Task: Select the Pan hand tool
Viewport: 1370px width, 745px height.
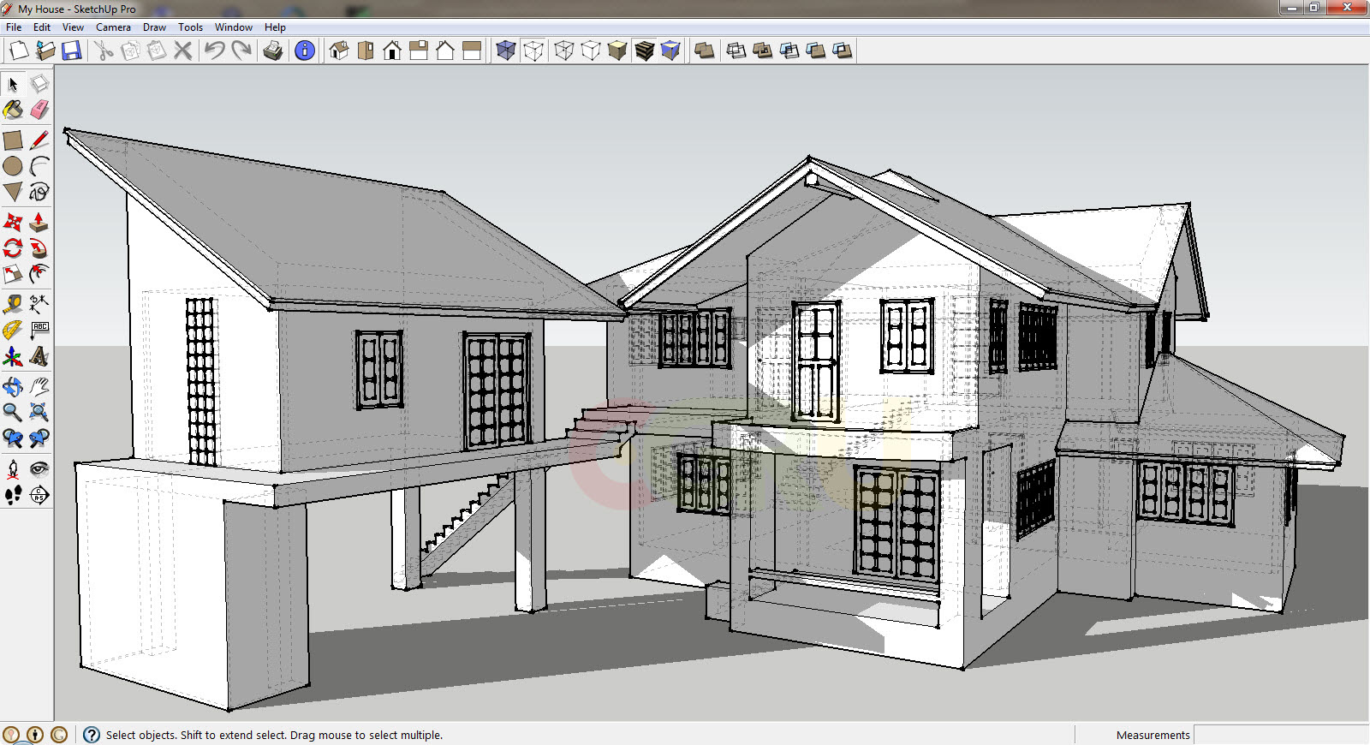Action: tap(39, 386)
